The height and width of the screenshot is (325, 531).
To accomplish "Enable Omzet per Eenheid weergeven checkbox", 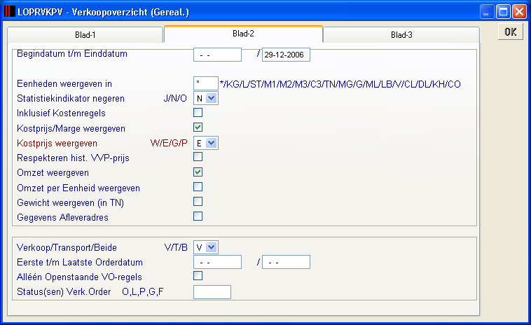I will click(x=198, y=187).
